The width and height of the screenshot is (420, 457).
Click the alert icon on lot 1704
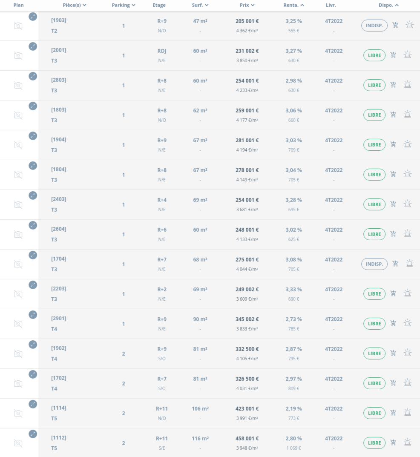click(409, 264)
